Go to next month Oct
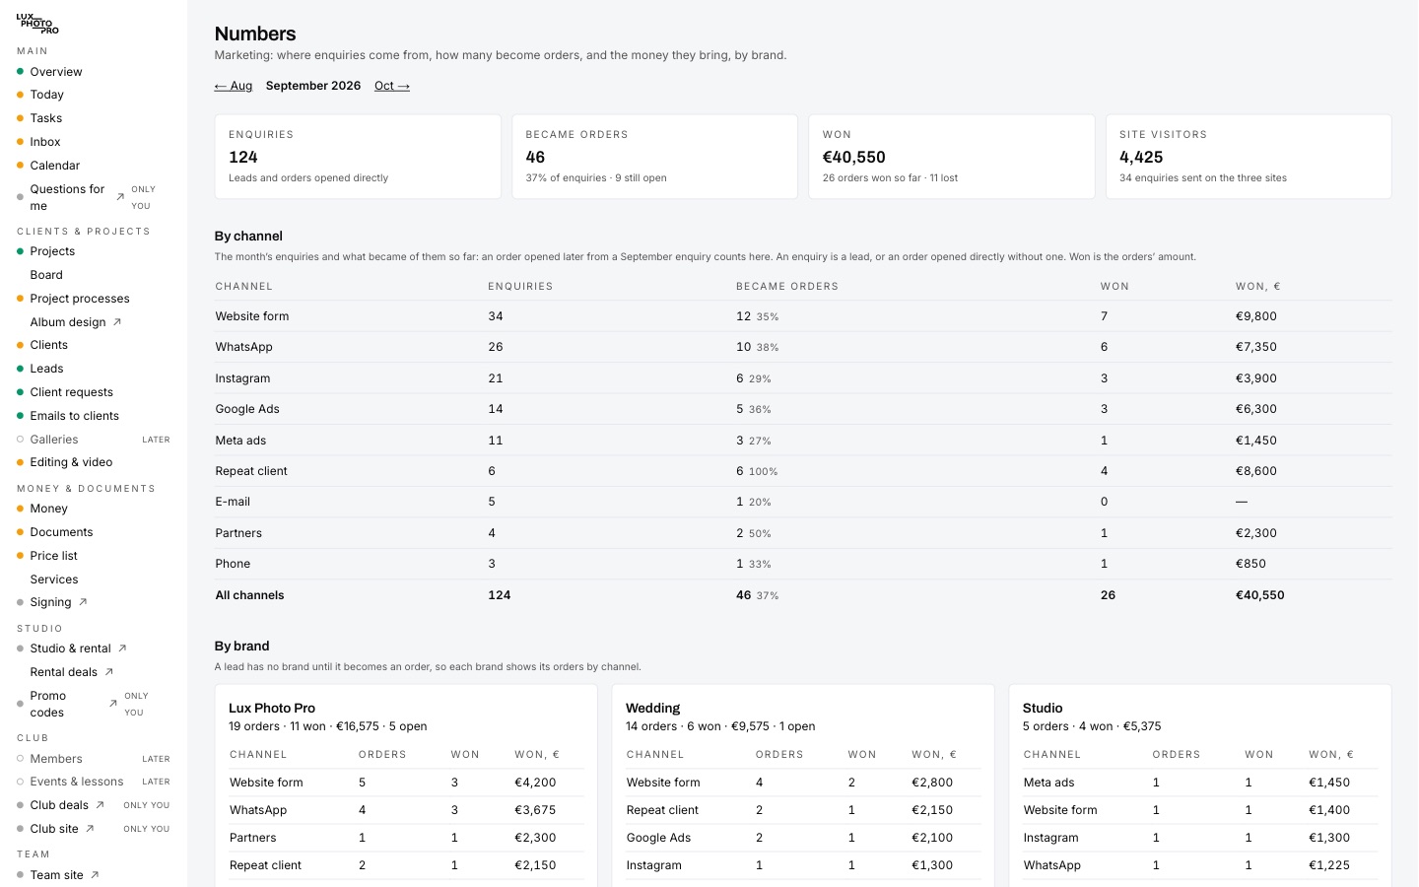 point(392,86)
